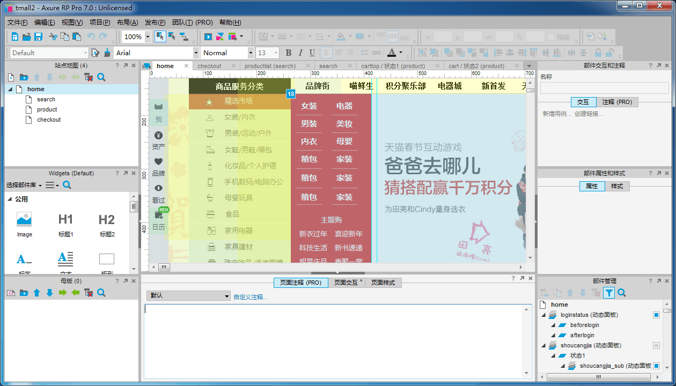Screen dimensions: 676x386
Task: Open the 发布(P) menu
Action: [x=155, y=23]
